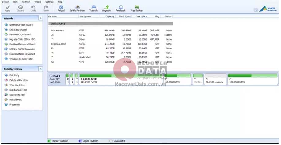Select the Disk 1 (GPT) header row
Image resolution: width=281 pixels, height=145 pixels.
point(111,24)
